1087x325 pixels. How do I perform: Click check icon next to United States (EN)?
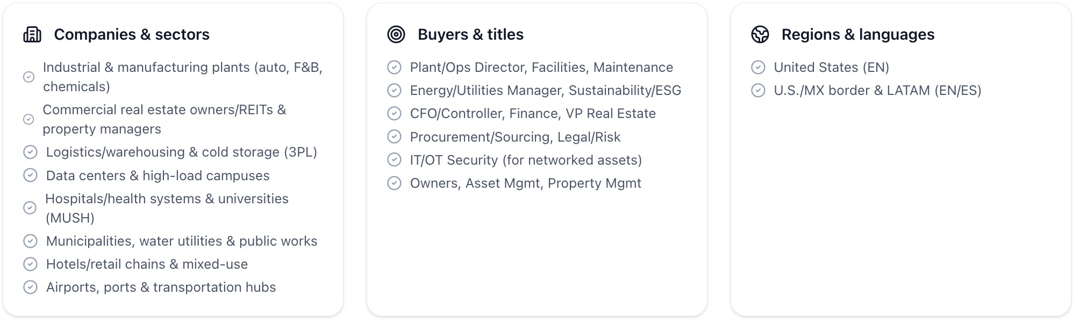[x=758, y=68]
